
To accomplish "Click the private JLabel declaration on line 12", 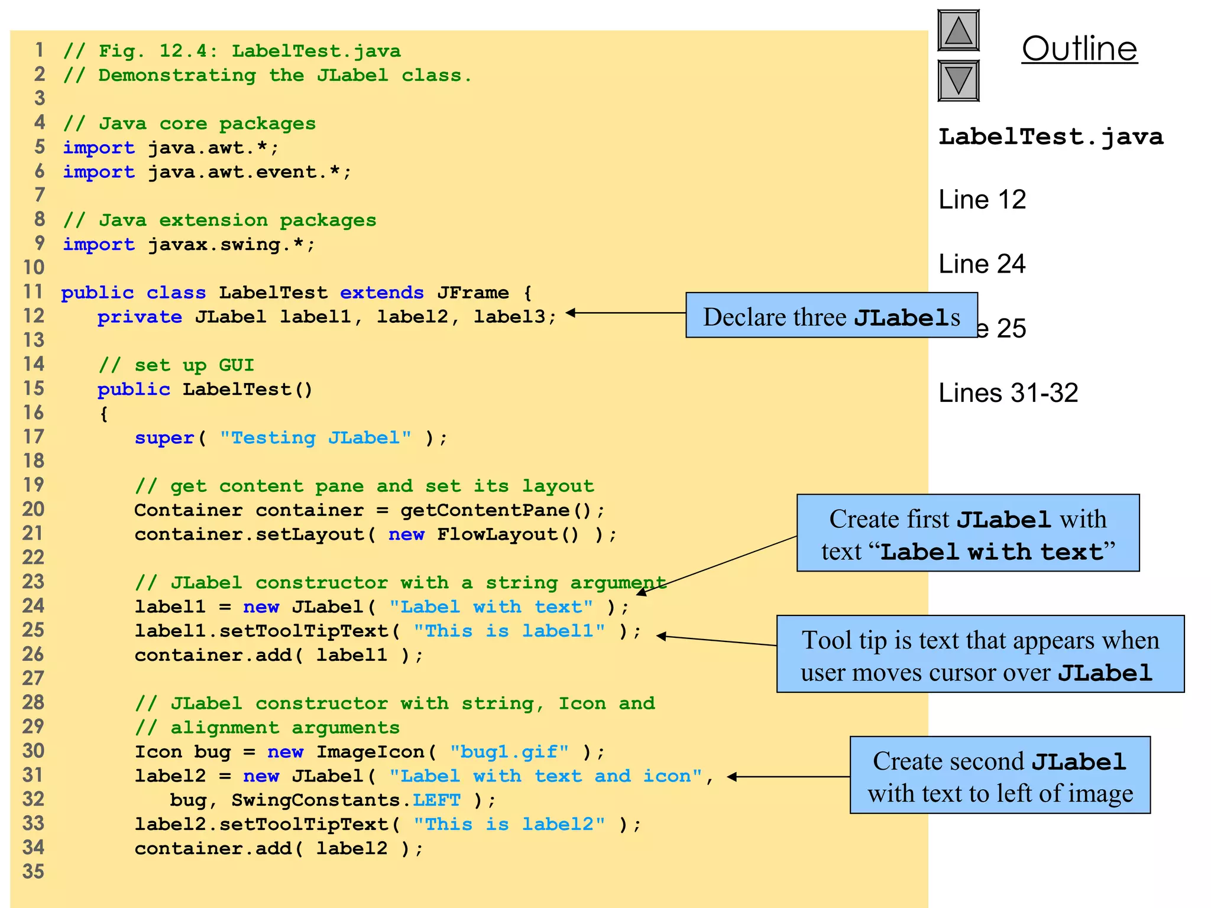I will [326, 317].
